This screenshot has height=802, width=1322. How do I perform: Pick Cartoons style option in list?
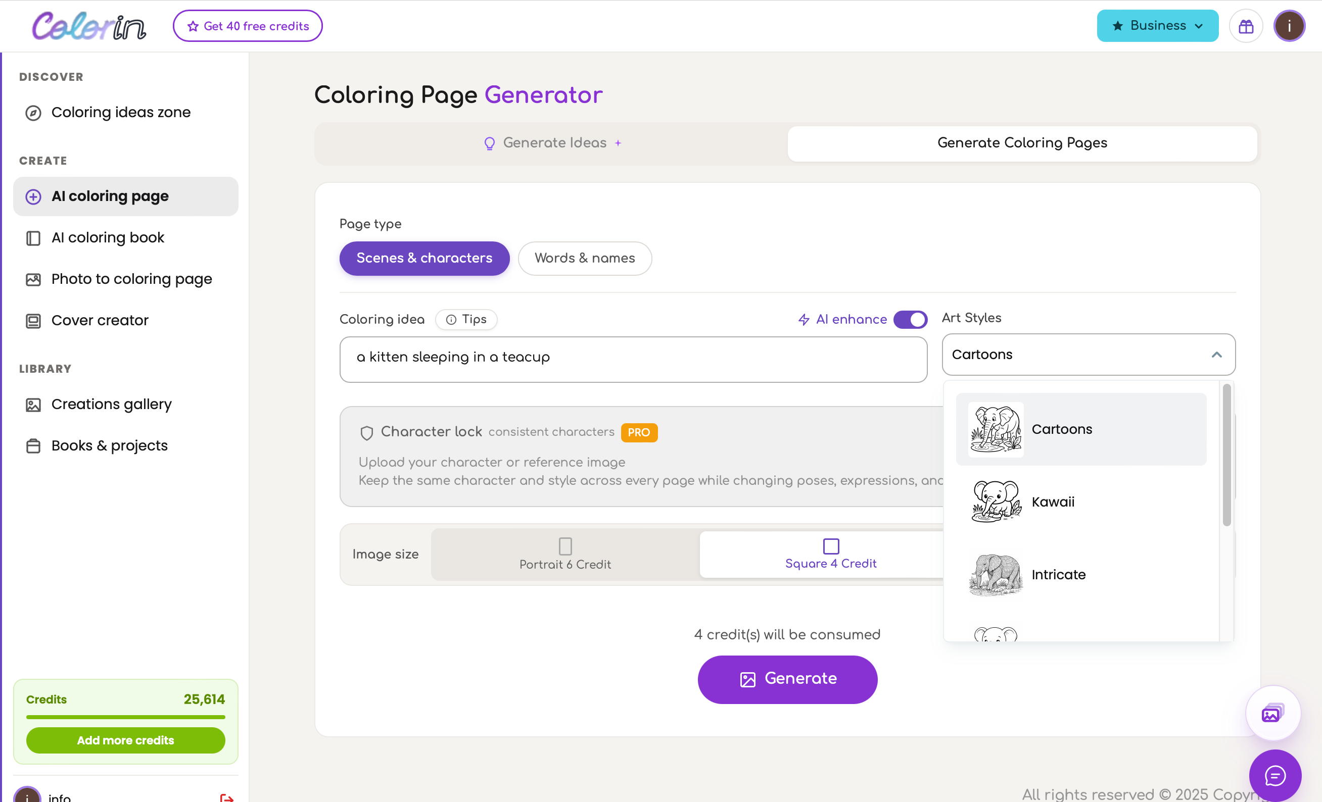point(1081,429)
